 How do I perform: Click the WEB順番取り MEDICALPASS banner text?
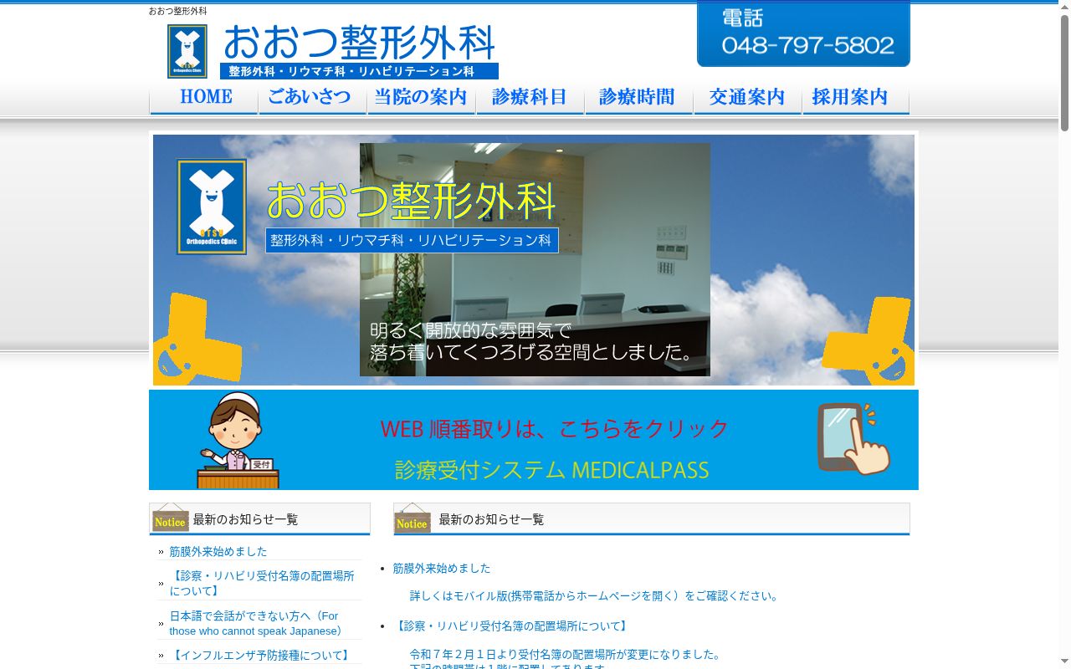[553, 449]
